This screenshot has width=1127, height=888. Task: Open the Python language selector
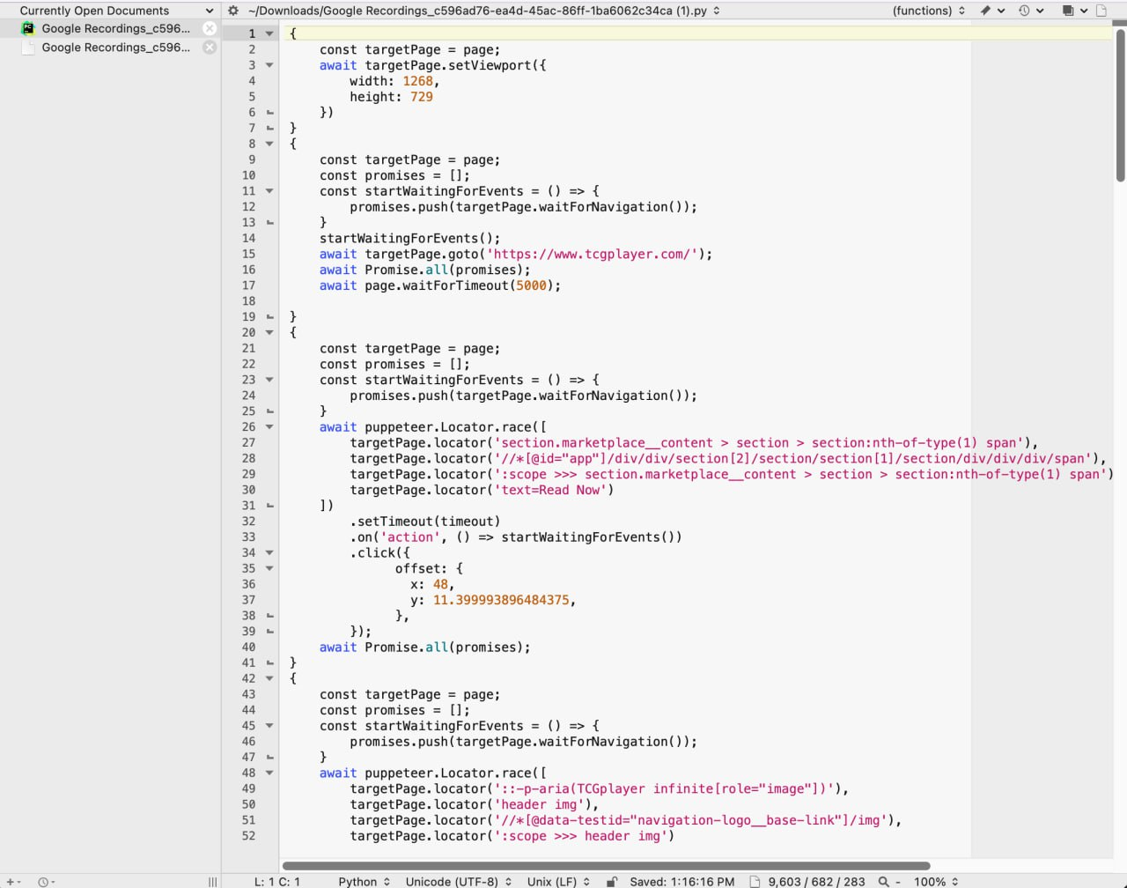(364, 881)
